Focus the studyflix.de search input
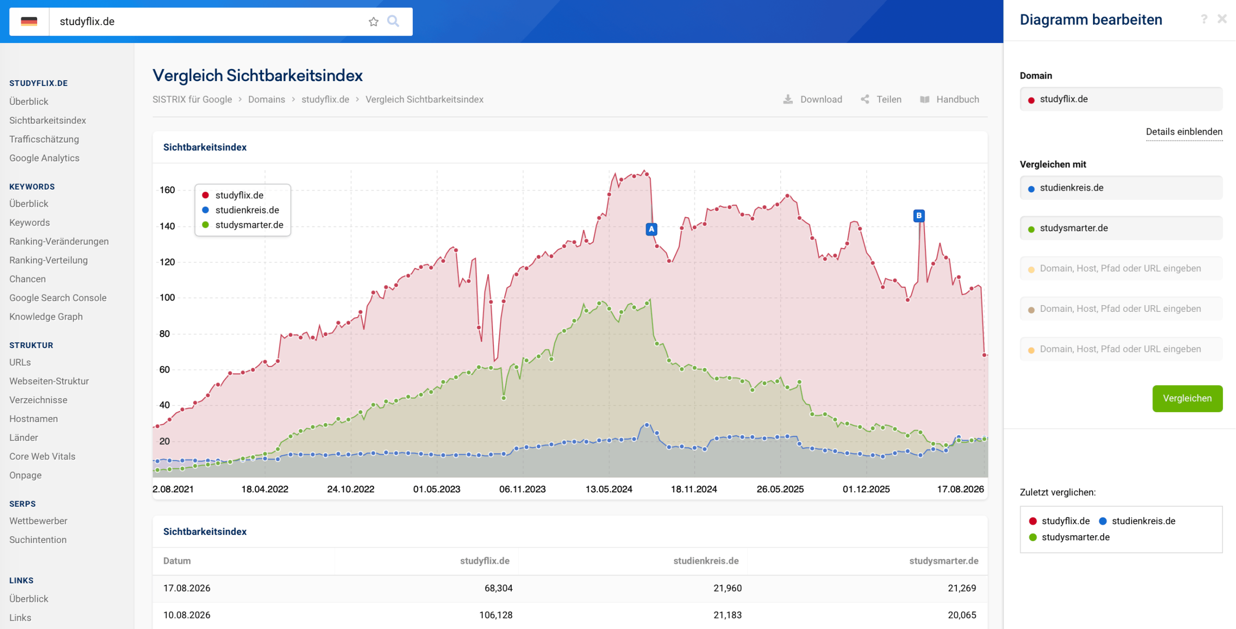 coord(208,22)
